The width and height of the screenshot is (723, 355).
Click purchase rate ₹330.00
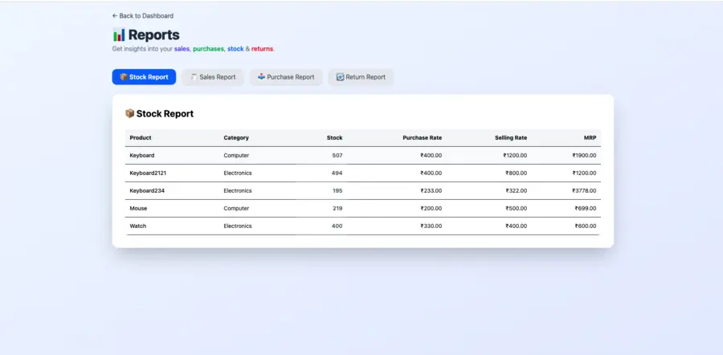click(x=431, y=226)
